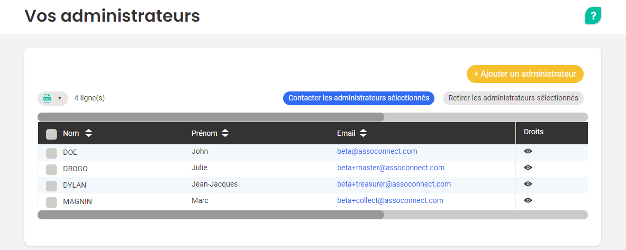
Task: Toggle the select-all checkbox in header
Action: tap(51, 134)
